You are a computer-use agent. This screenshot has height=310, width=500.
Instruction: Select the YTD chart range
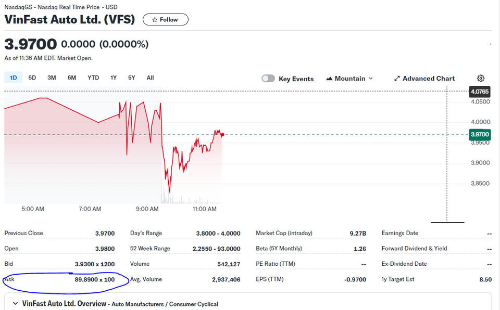(x=93, y=77)
